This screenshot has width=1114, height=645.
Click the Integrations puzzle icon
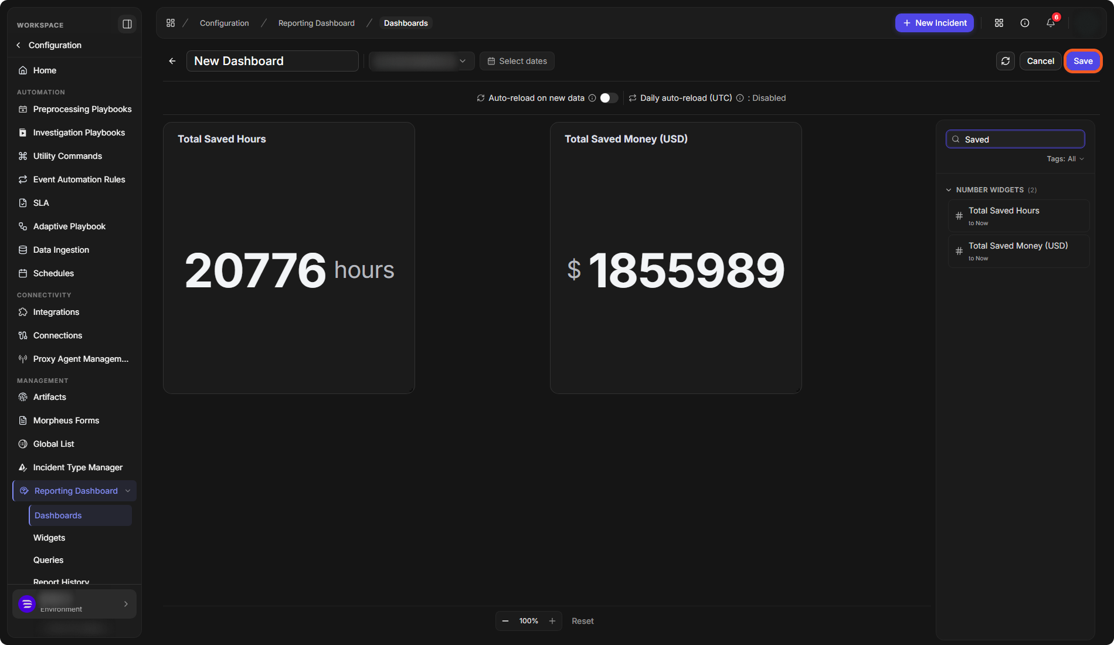tap(23, 312)
